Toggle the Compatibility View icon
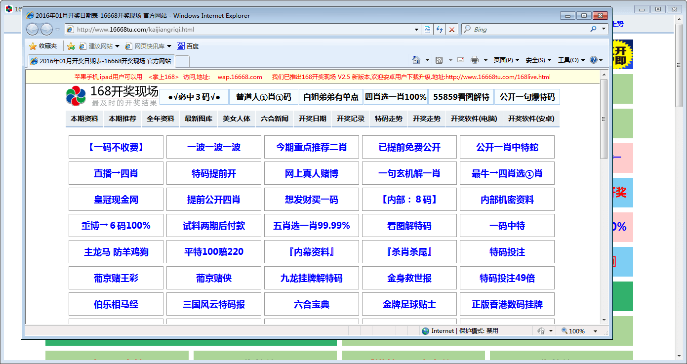The width and height of the screenshot is (687, 364). click(x=428, y=30)
